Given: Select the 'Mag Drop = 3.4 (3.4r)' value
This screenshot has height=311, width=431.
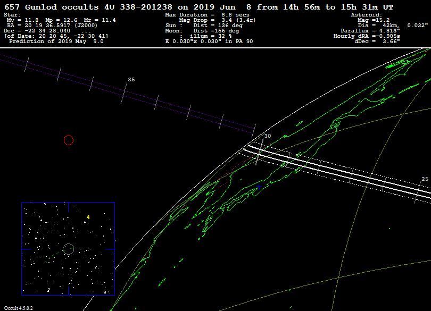Looking at the screenshot, I should pyautogui.click(x=218, y=20).
